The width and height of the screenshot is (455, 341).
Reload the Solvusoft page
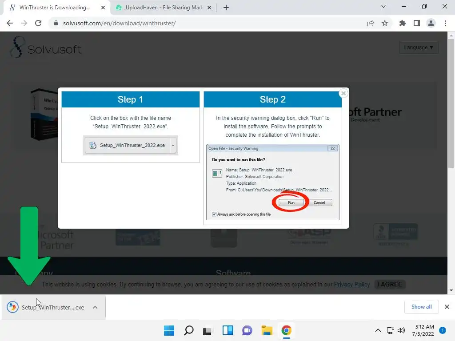point(38,23)
